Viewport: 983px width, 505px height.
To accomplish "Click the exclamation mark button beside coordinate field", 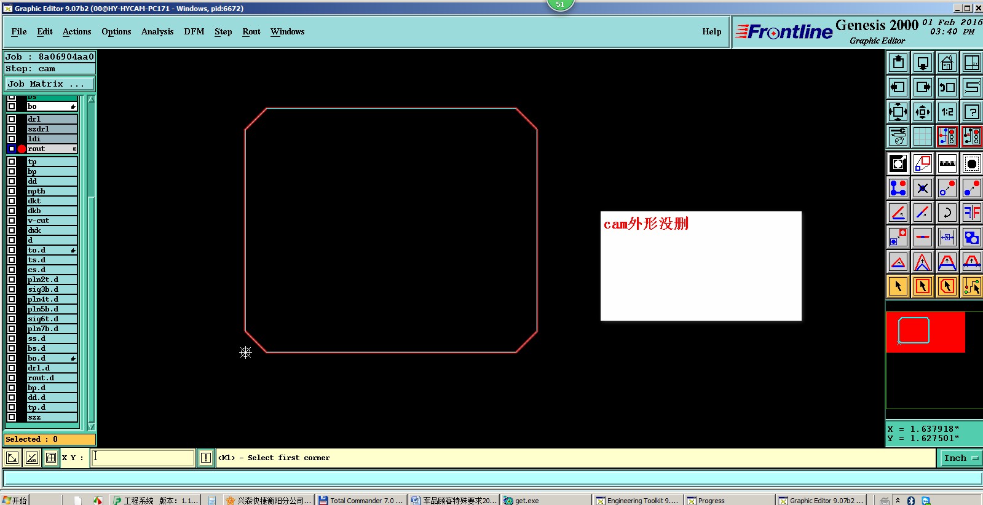I will pyautogui.click(x=206, y=458).
